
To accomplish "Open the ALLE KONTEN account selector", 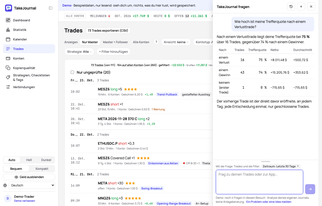I will (75, 16).
